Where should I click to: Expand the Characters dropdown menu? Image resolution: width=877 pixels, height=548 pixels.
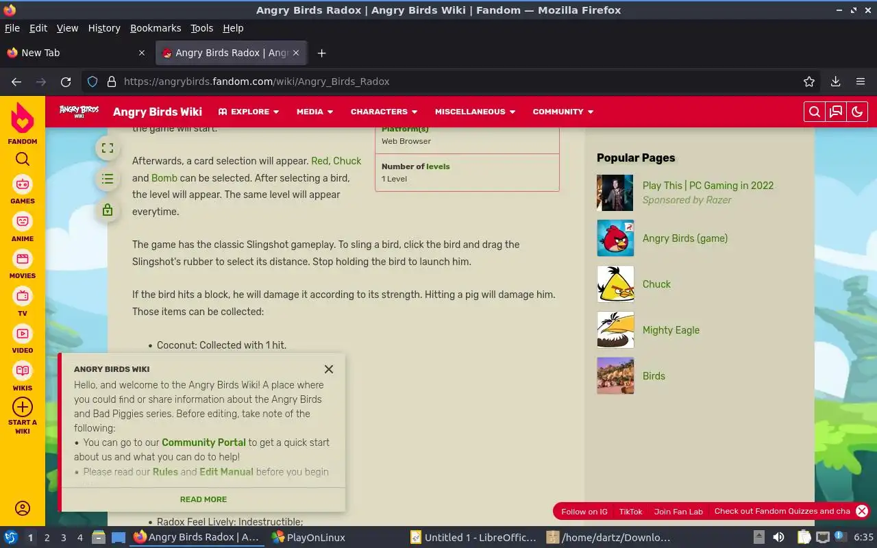(x=384, y=112)
